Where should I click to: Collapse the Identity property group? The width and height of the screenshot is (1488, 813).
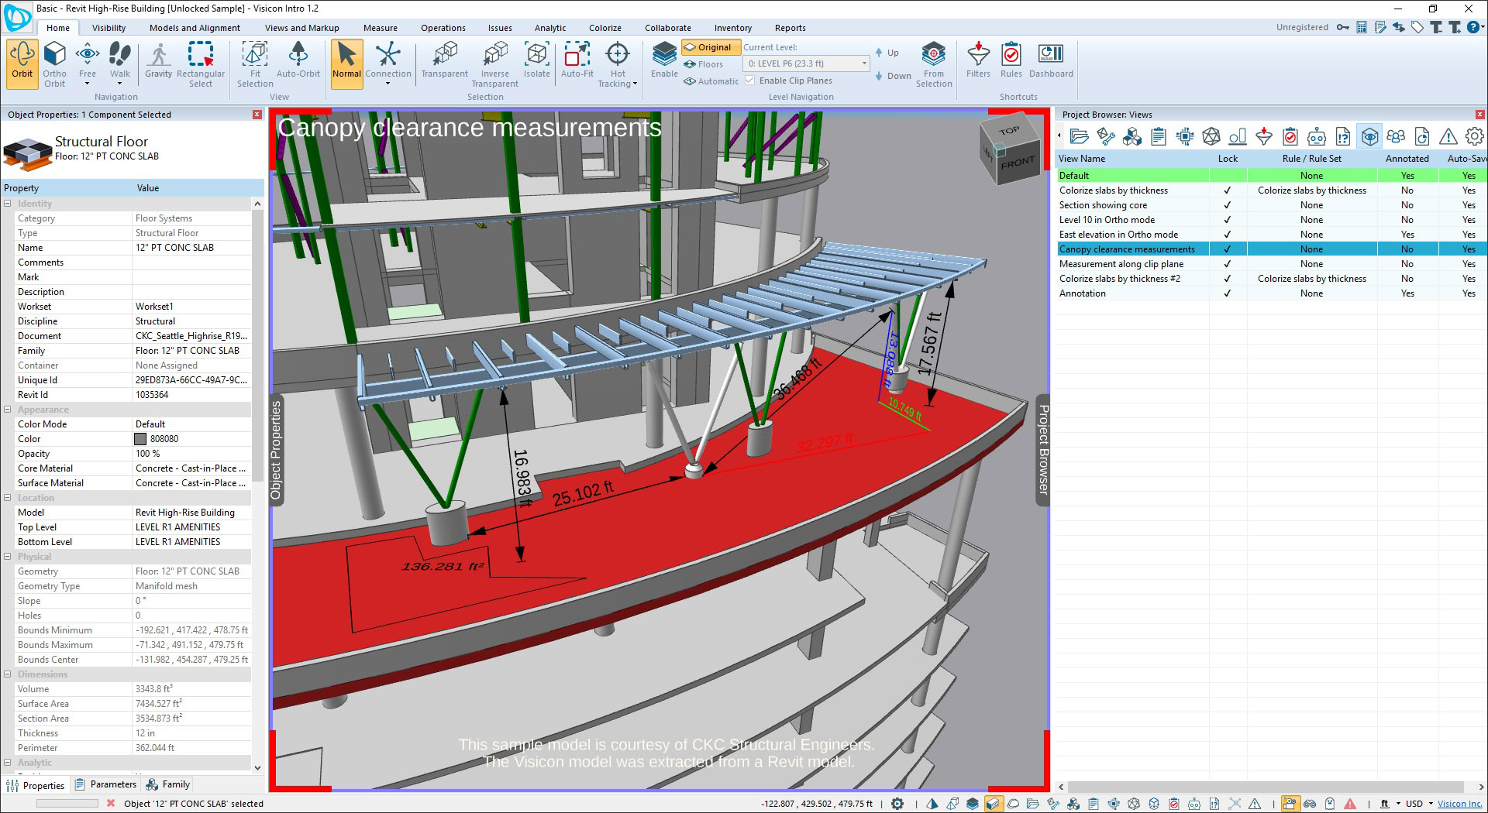pyautogui.click(x=8, y=204)
